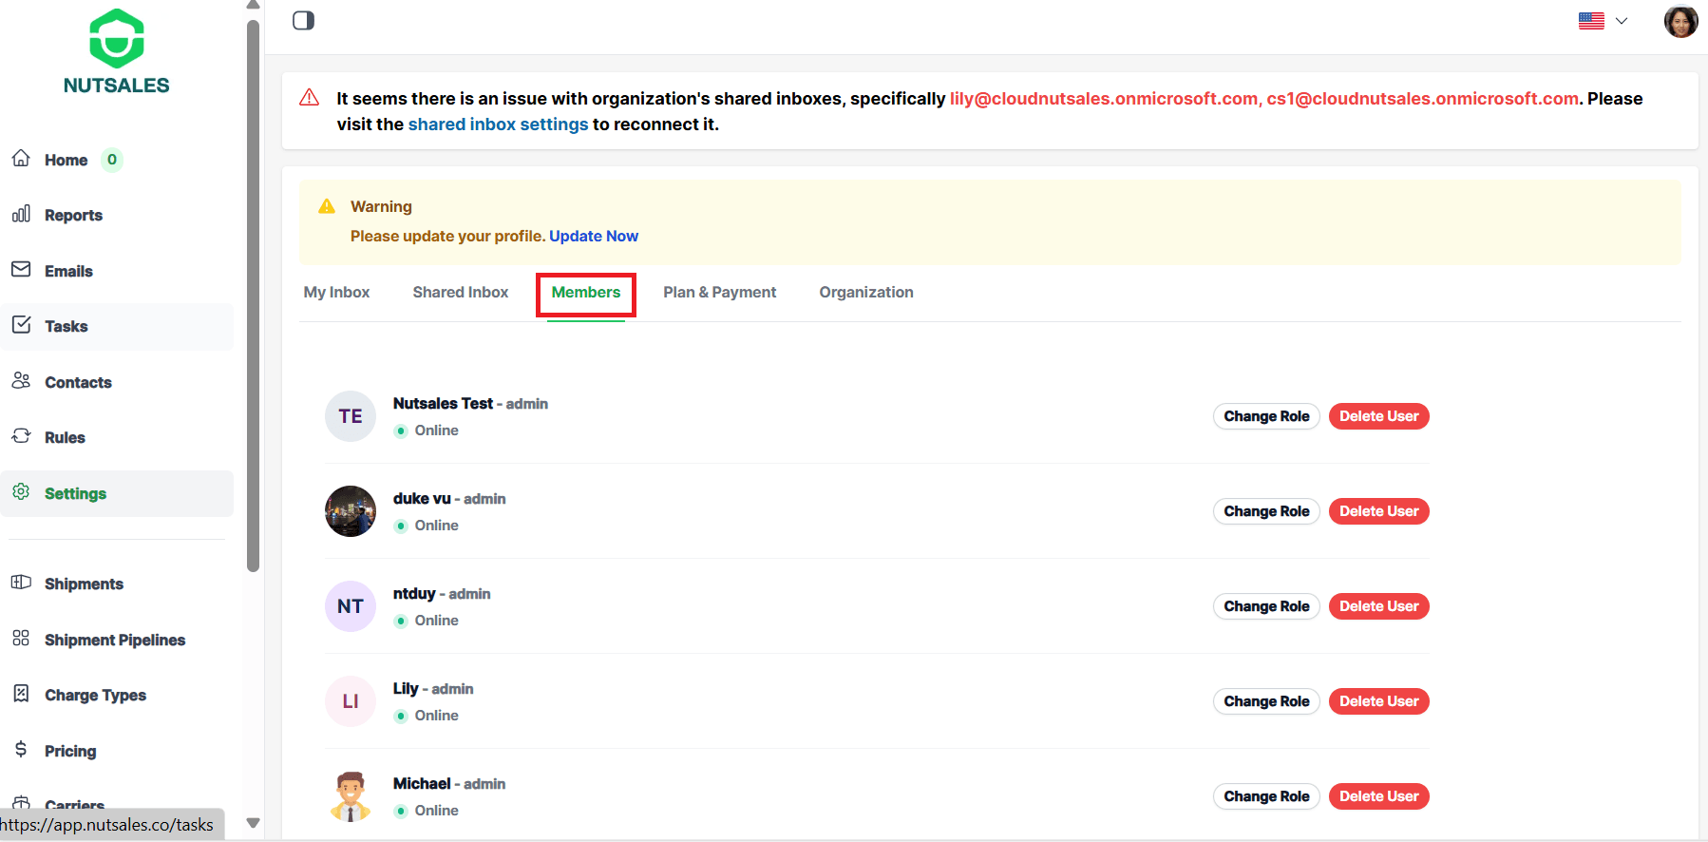Open Rules in the sidebar
This screenshot has width=1708, height=842.
[x=65, y=438]
